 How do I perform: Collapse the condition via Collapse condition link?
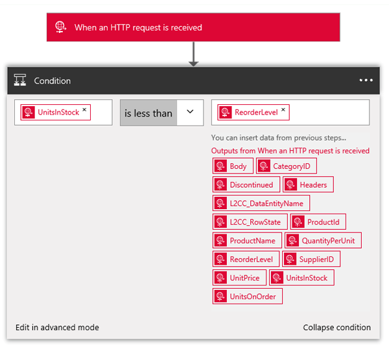pyautogui.click(x=336, y=328)
